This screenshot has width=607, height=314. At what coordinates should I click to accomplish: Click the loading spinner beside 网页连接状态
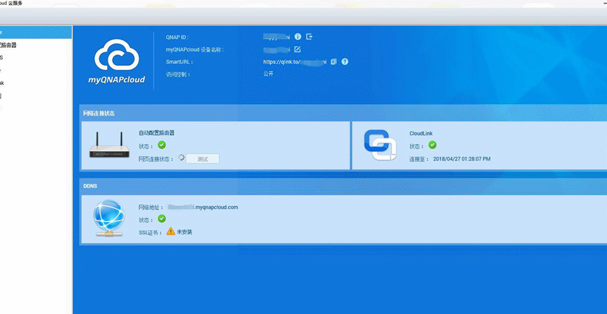click(181, 157)
